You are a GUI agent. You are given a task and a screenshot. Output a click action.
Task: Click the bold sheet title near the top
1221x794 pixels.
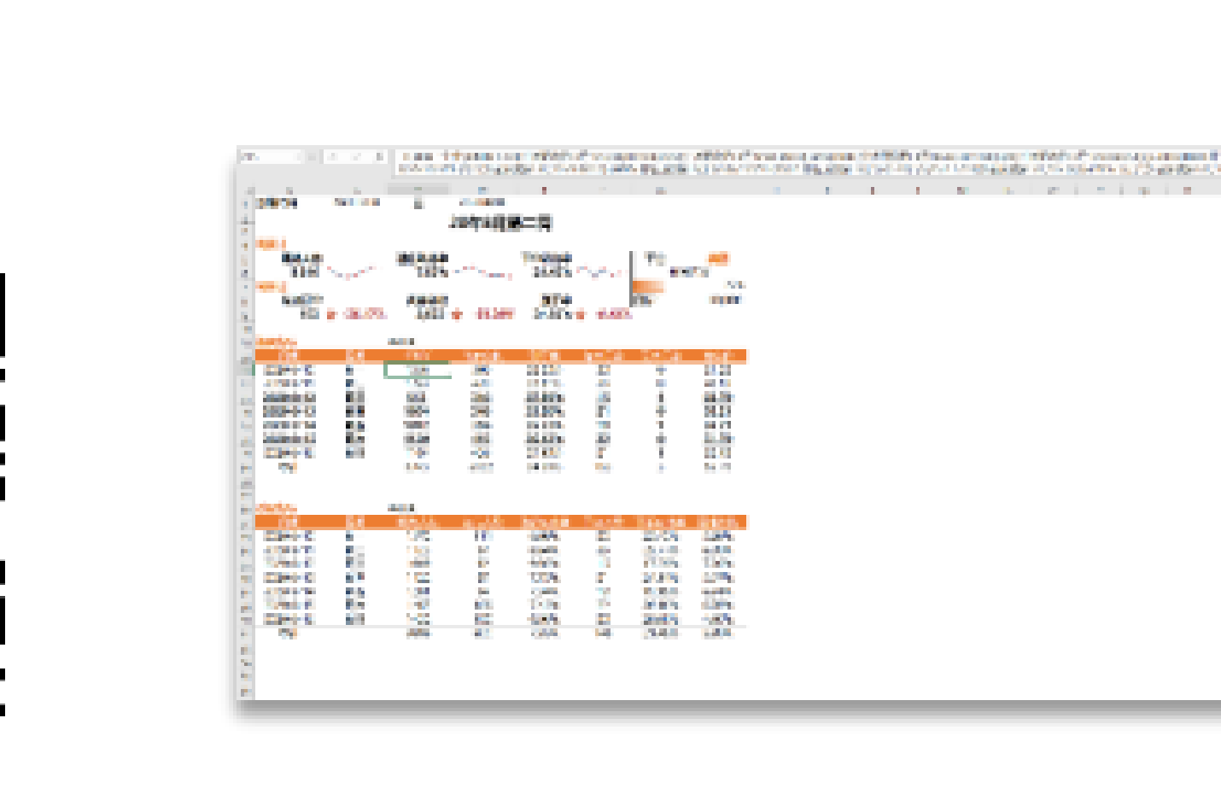click(501, 224)
